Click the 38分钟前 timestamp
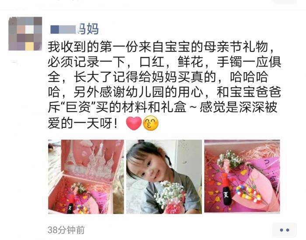This screenshot has width=306, height=240. (x=66, y=230)
